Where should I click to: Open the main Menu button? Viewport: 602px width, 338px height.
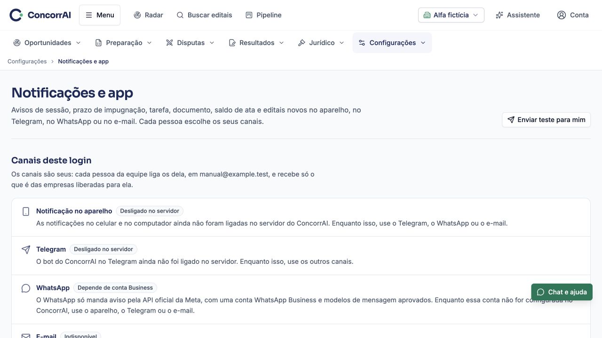(x=100, y=15)
